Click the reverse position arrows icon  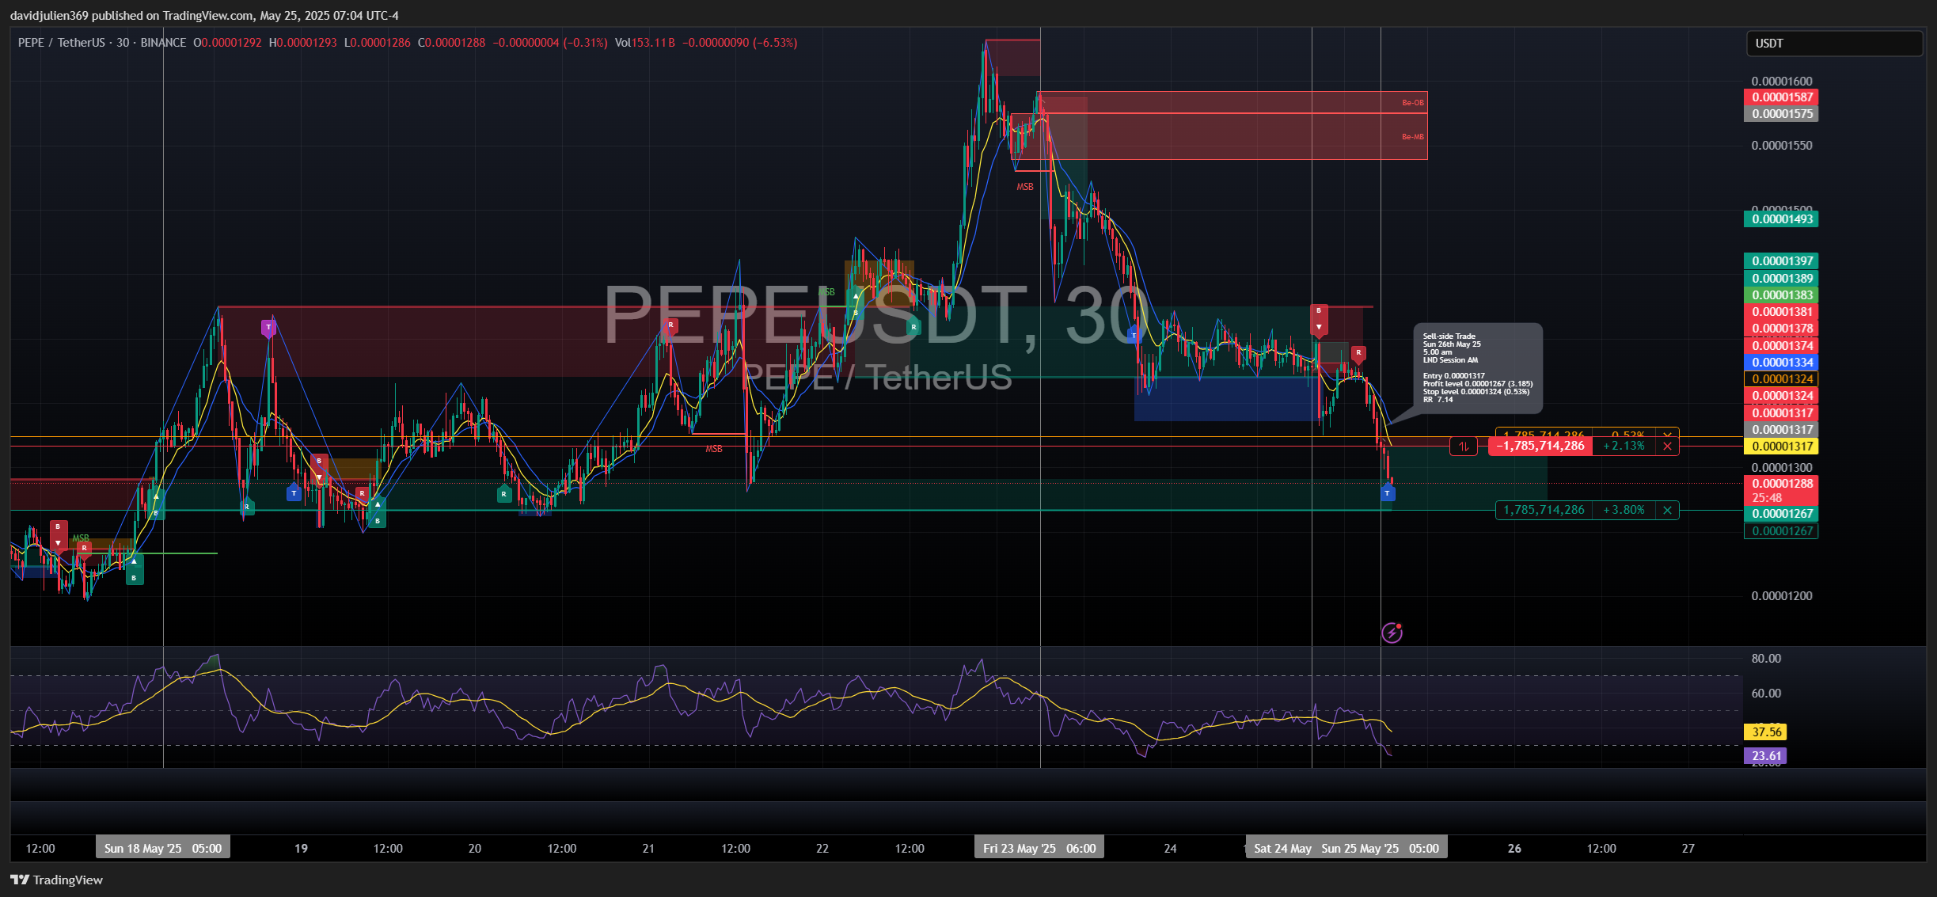pyautogui.click(x=1464, y=447)
